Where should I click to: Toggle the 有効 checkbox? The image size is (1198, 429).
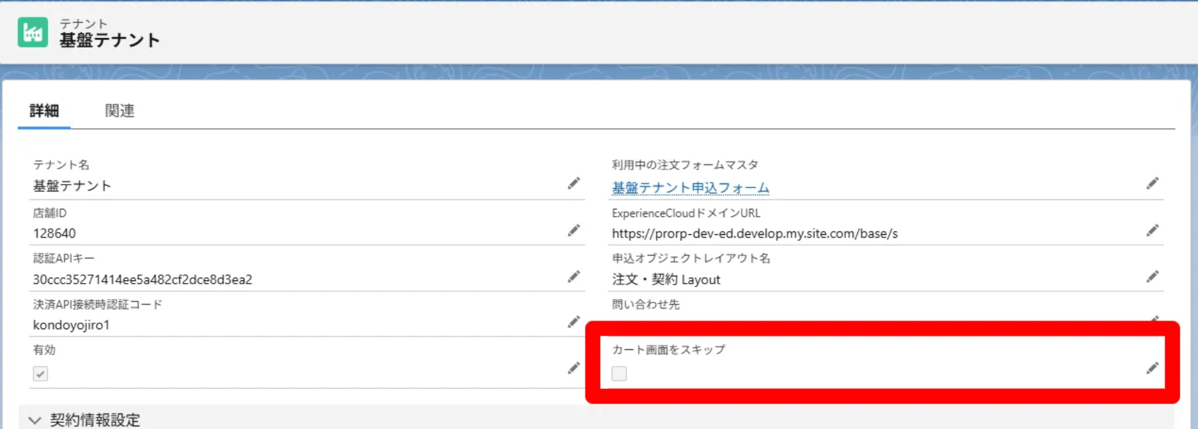[x=41, y=373]
